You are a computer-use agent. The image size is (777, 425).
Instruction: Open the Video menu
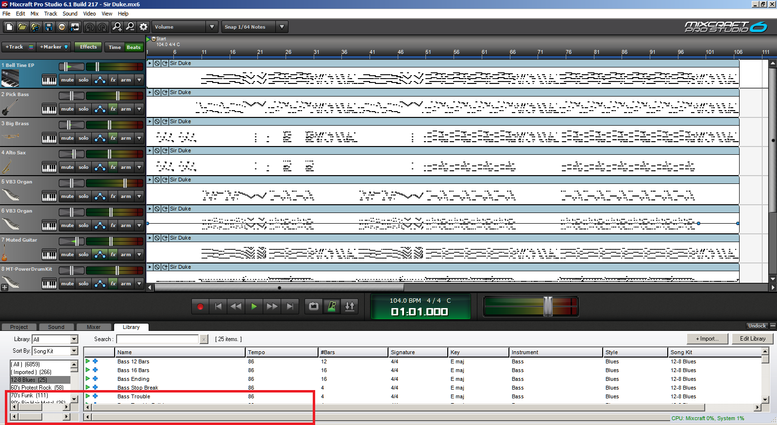coord(89,14)
